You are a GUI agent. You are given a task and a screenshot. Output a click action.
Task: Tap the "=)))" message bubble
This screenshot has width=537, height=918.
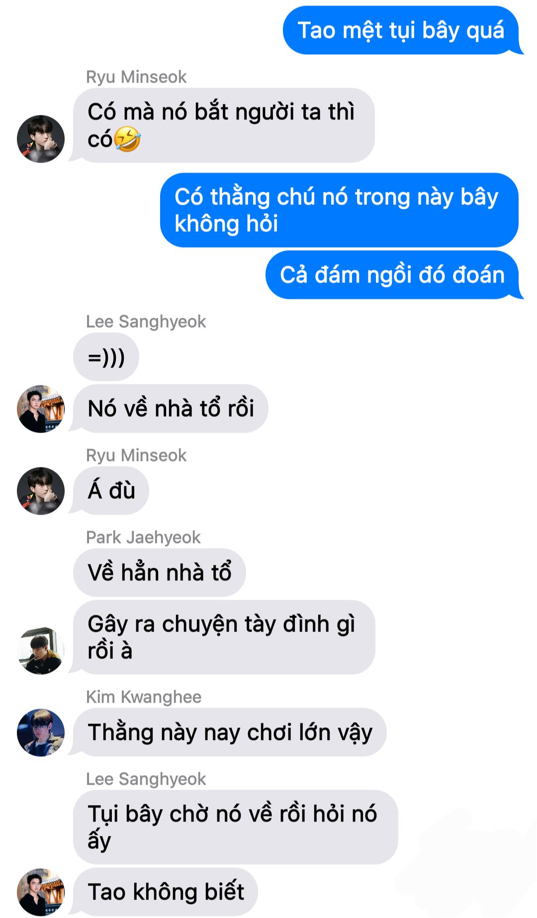tap(106, 357)
